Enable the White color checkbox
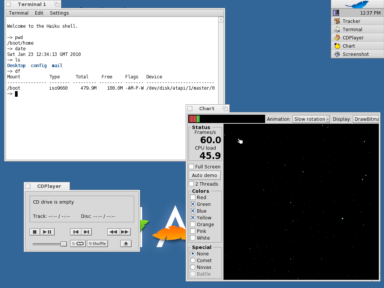Viewport: 384px width, 288px height. [x=193, y=238]
